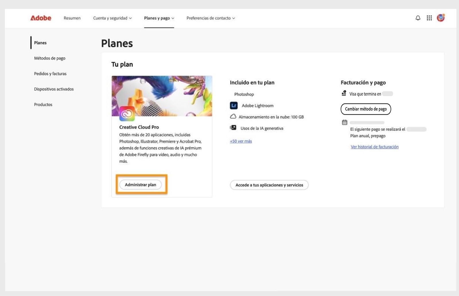The height and width of the screenshot is (296, 459).
Task: Click the Tu plan heading
Action: (x=122, y=64)
